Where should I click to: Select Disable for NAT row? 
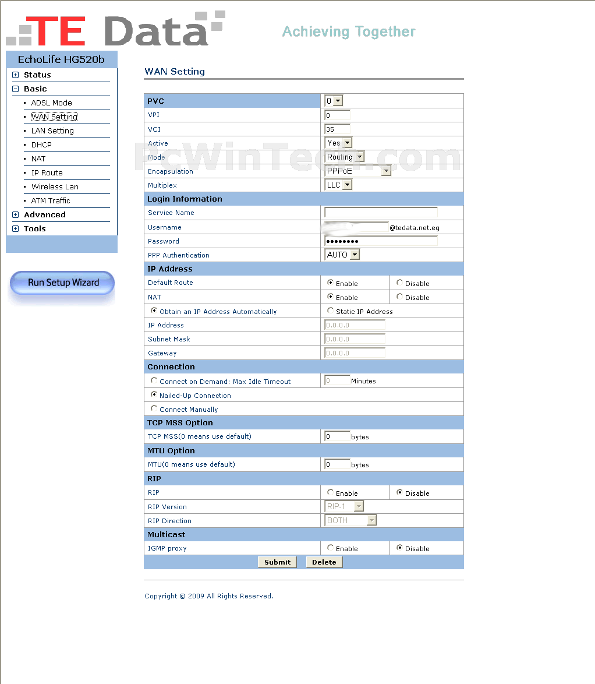[399, 297]
